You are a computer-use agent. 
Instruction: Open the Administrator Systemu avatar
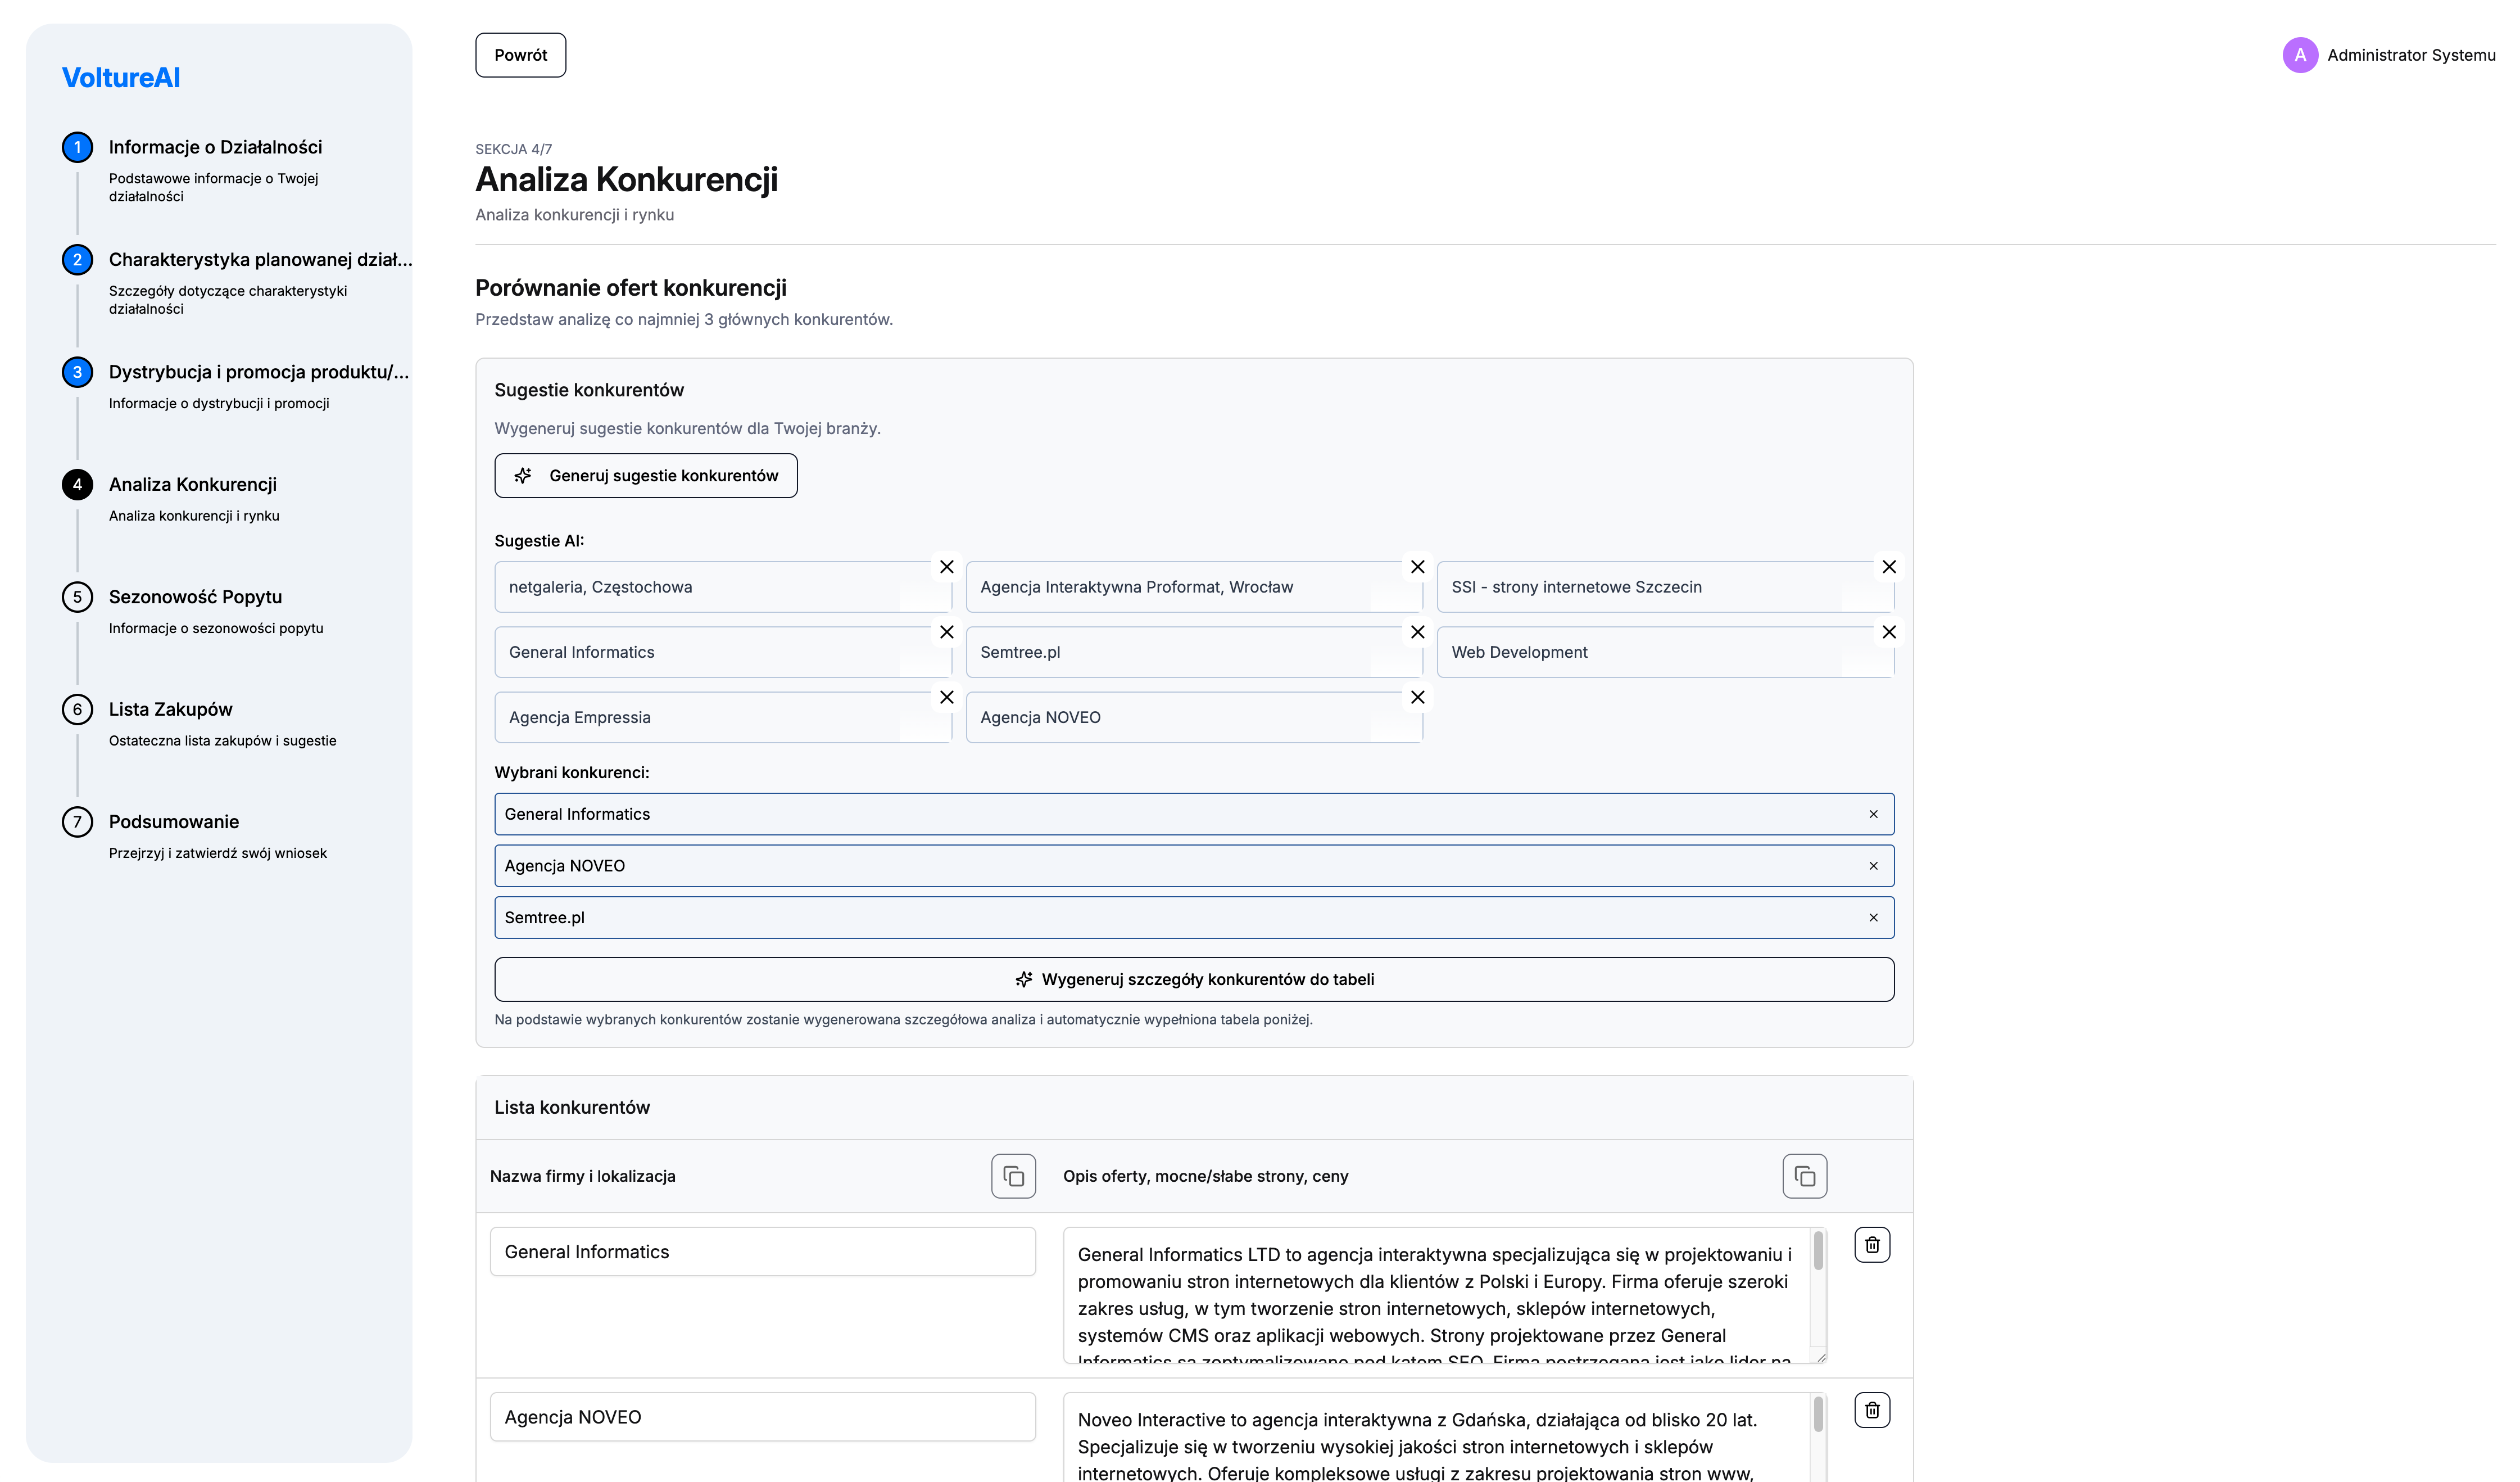point(2300,55)
